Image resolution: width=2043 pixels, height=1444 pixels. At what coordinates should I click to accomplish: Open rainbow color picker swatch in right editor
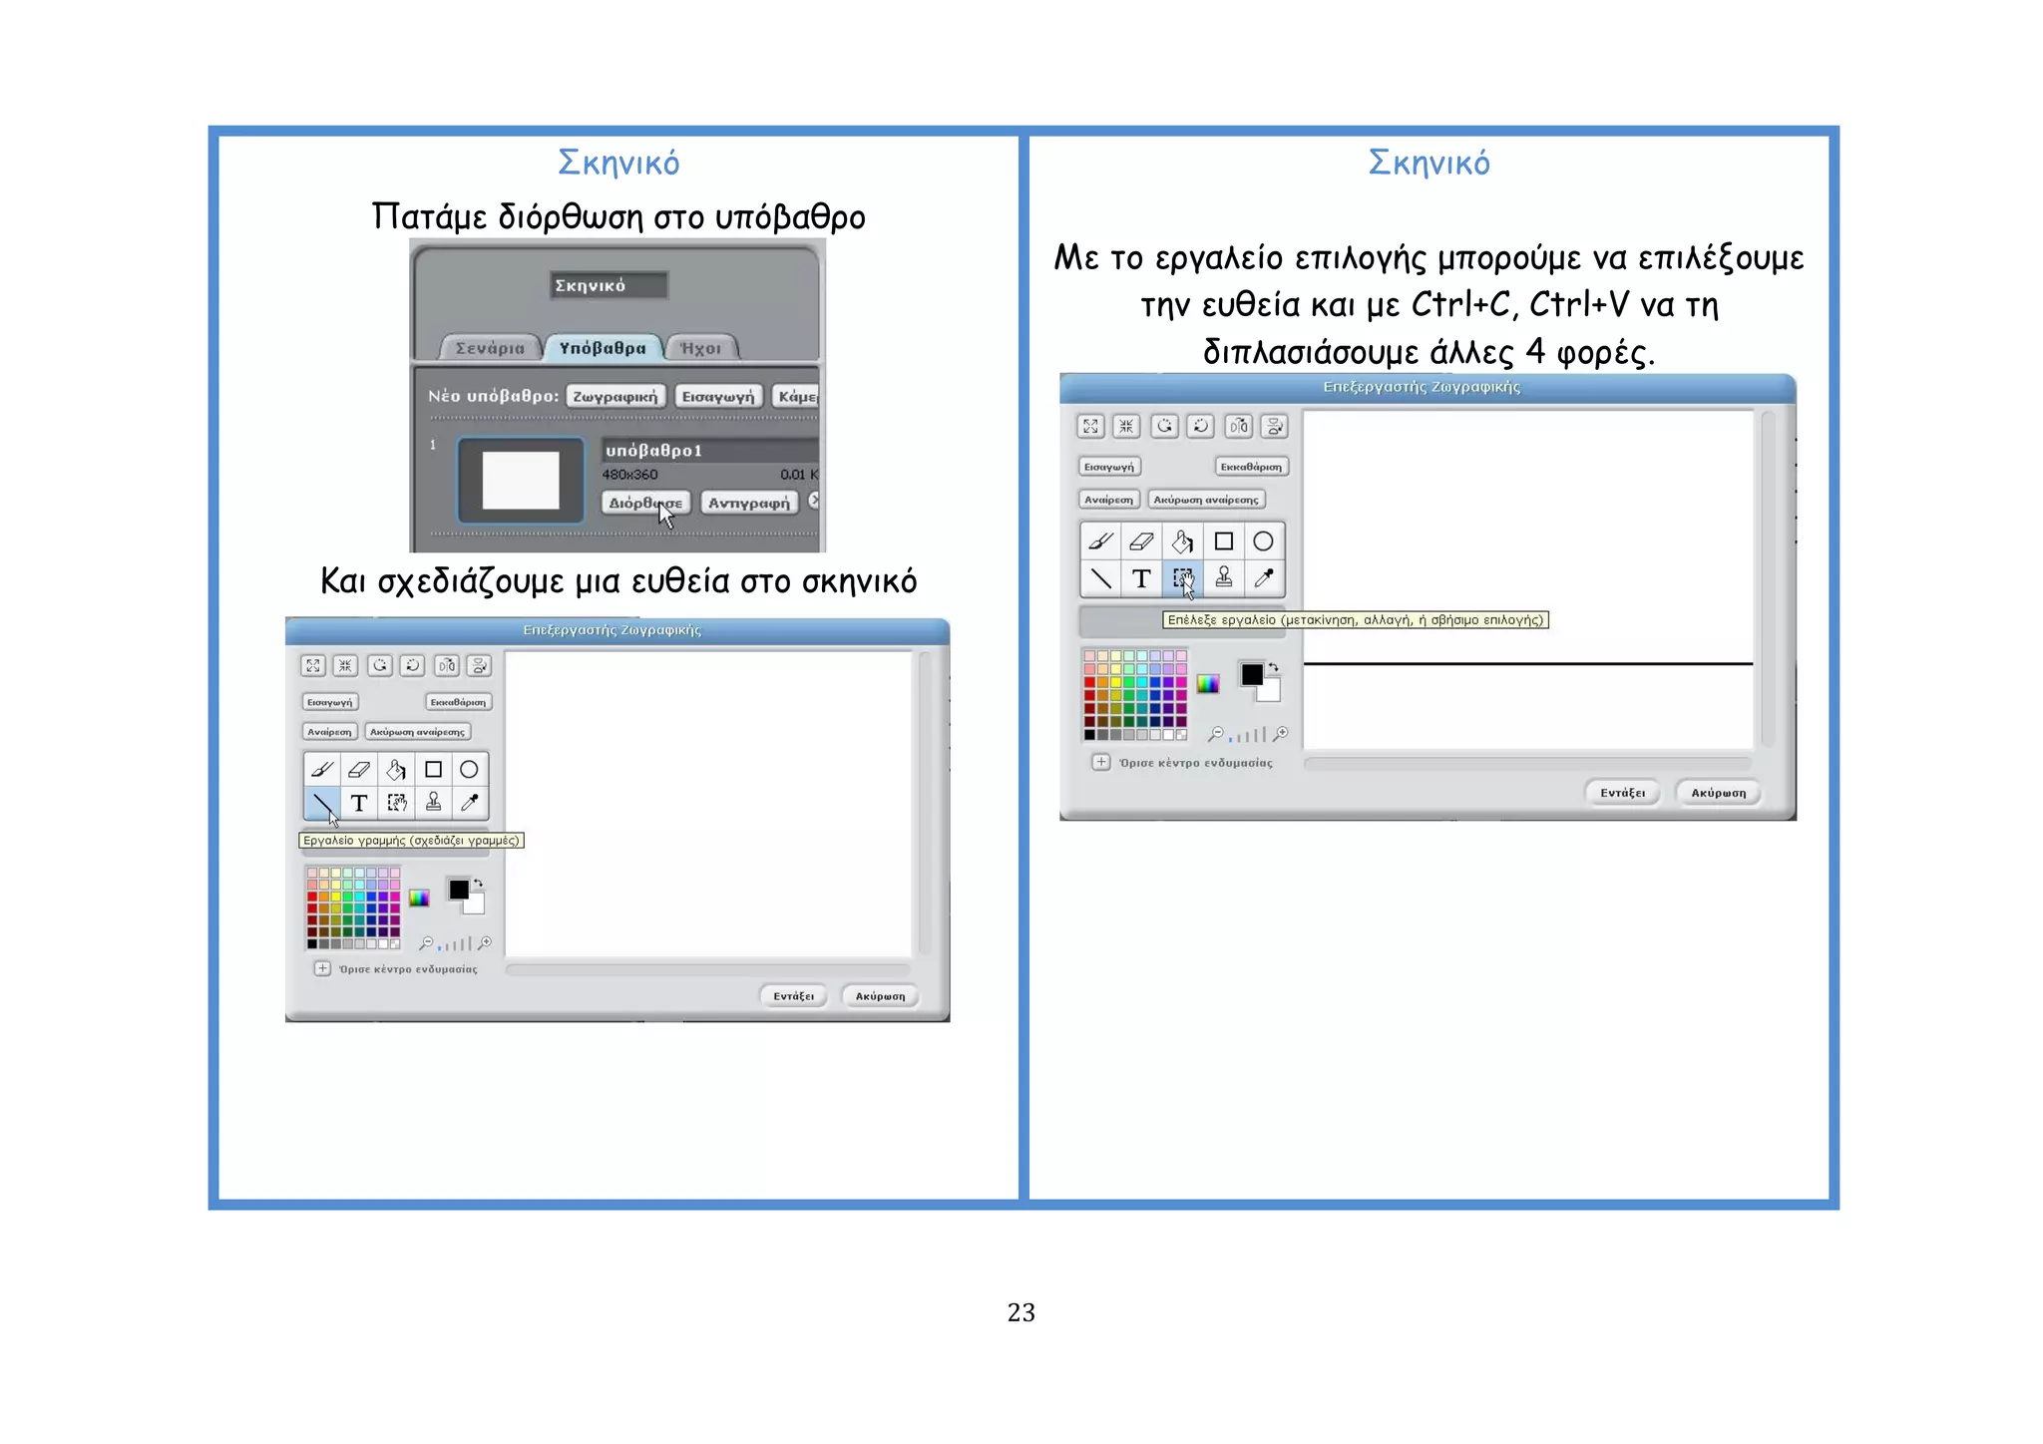pos(1208,684)
